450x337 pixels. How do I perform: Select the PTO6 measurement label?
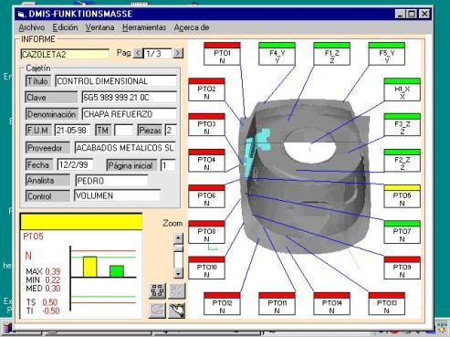(206, 196)
